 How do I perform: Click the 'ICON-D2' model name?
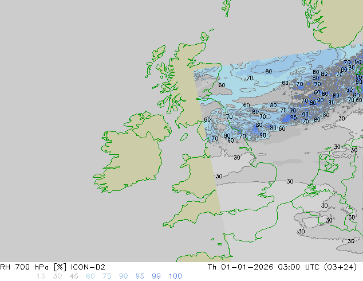click(88, 267)
